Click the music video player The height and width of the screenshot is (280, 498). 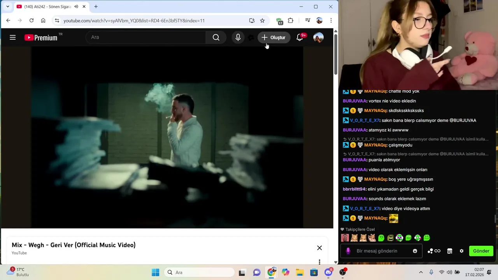coord(167,137)
